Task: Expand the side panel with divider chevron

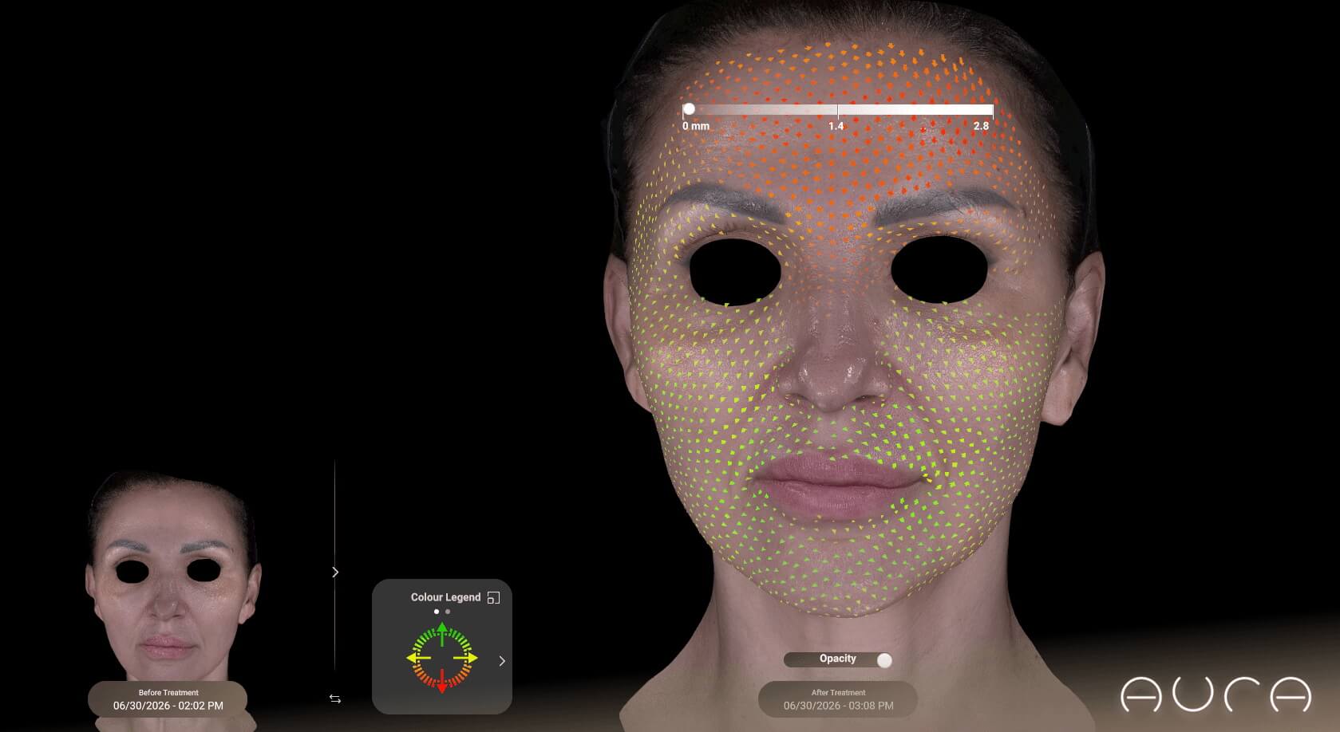Action: click(x=335, y=572)
